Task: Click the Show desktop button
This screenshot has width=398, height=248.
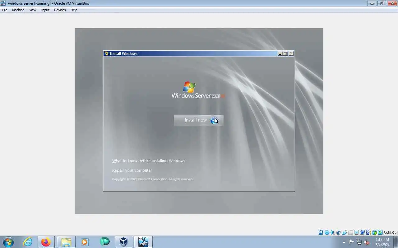Action: point(396,242)
